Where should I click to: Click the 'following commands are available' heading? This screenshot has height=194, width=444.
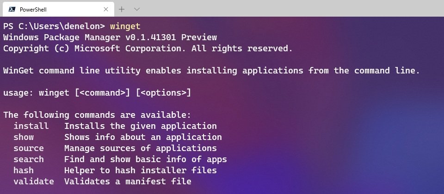[97, 115]
